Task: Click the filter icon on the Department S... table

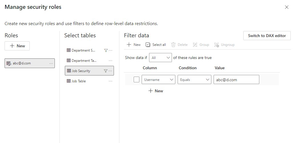Action: tap(106, 50)
